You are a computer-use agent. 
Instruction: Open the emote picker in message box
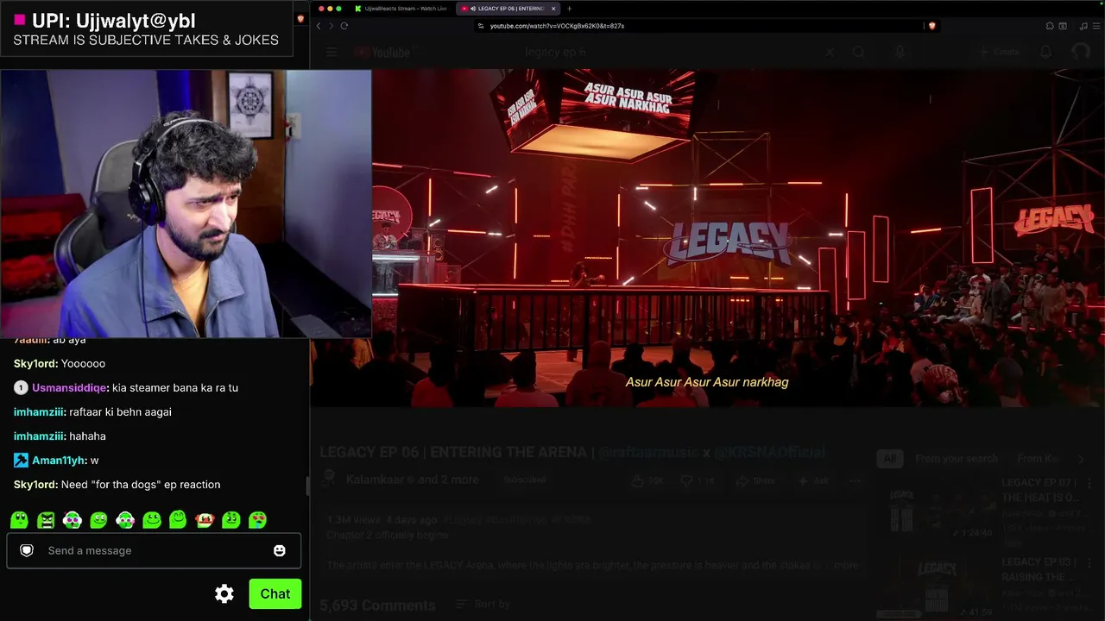[280, 550]
